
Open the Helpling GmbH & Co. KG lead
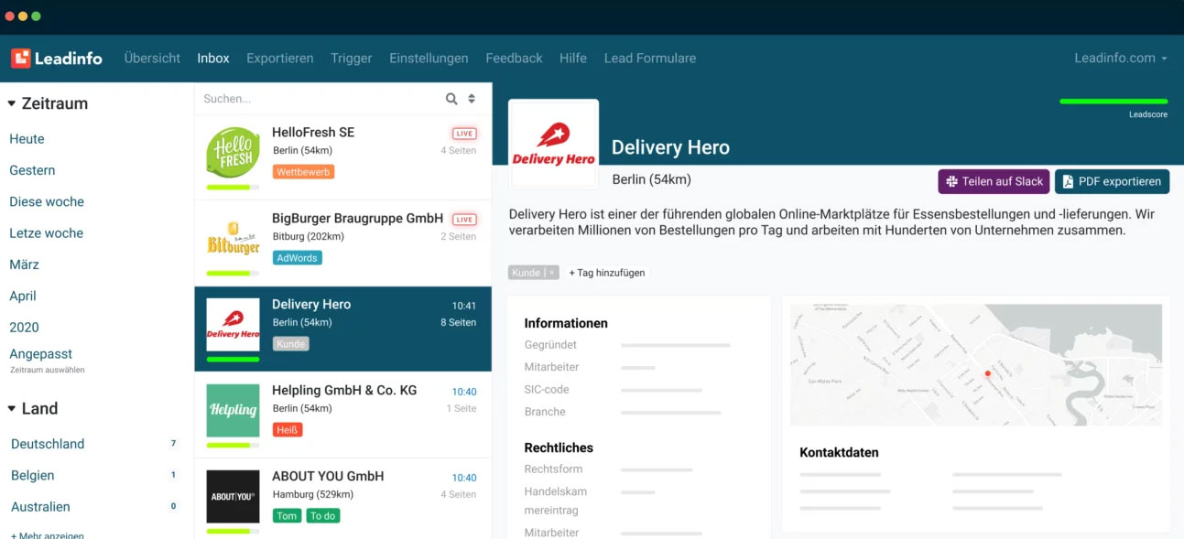click(342, 415)
